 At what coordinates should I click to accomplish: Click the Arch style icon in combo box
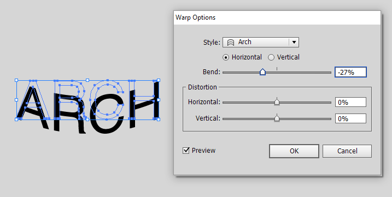point(230,43)
